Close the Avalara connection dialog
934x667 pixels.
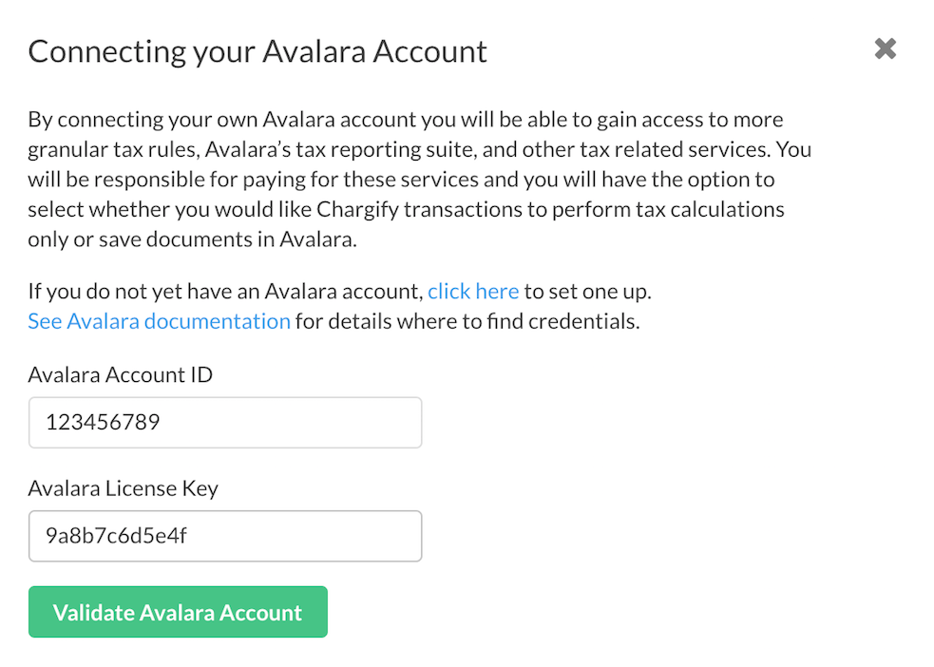point(886,49)
